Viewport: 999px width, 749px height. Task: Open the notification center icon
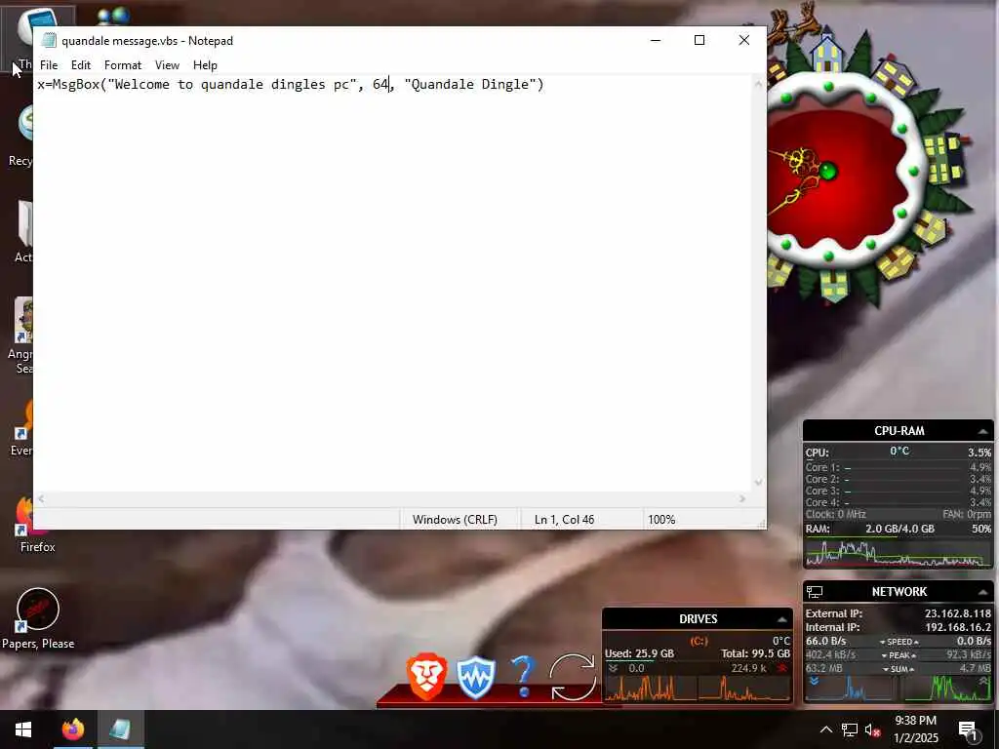(x=968, y=729)
